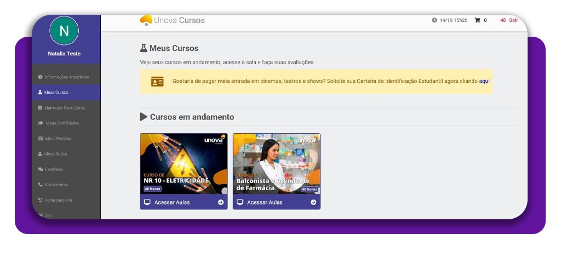This screenshot has height=256, width=561.
Task: Click person icon beside Meus Dados
Action: point(40,154)
